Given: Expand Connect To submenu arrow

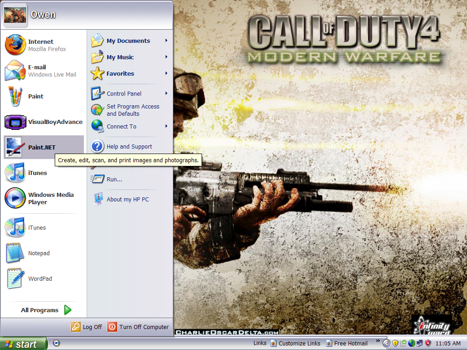Looking at the screenshot, I should [166, 126].
